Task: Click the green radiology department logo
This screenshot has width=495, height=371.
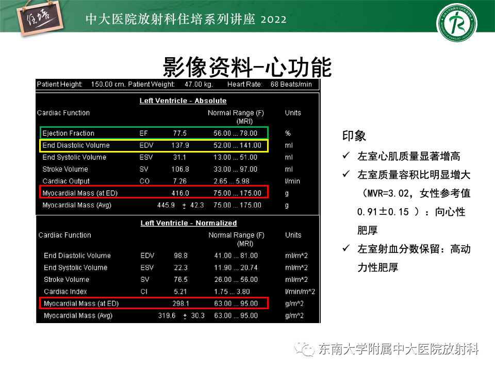Action: (x=456, y=23)
